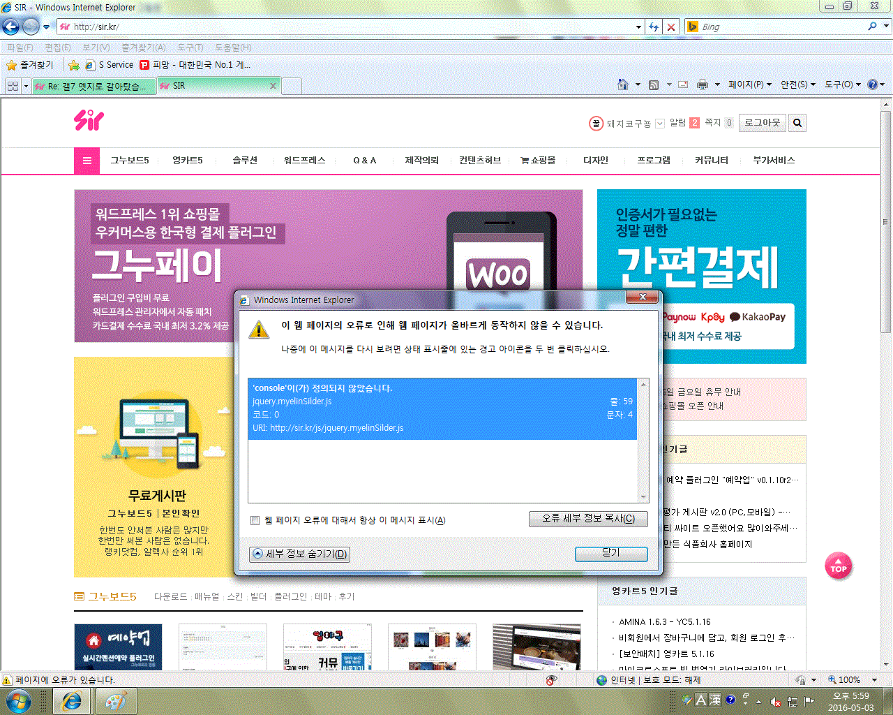Click the 쇼핑몰 navigation link

538,161
